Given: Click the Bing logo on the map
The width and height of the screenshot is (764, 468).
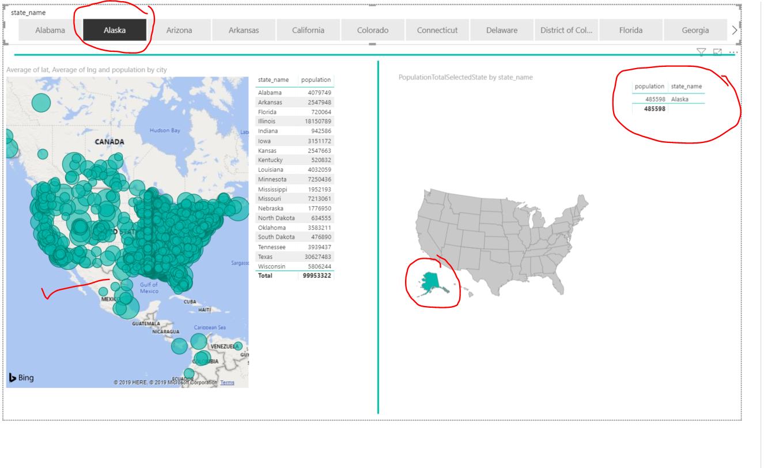Looking at the screenshot, I should point(21,378).
